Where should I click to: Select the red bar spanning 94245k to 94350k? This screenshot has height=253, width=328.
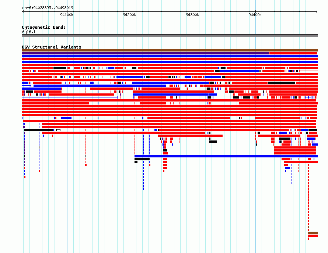coord(190,136)
